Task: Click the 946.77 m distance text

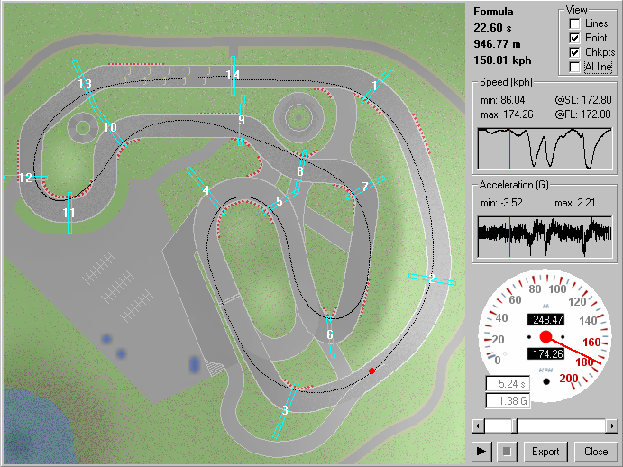Action: (x=497, y=44)
